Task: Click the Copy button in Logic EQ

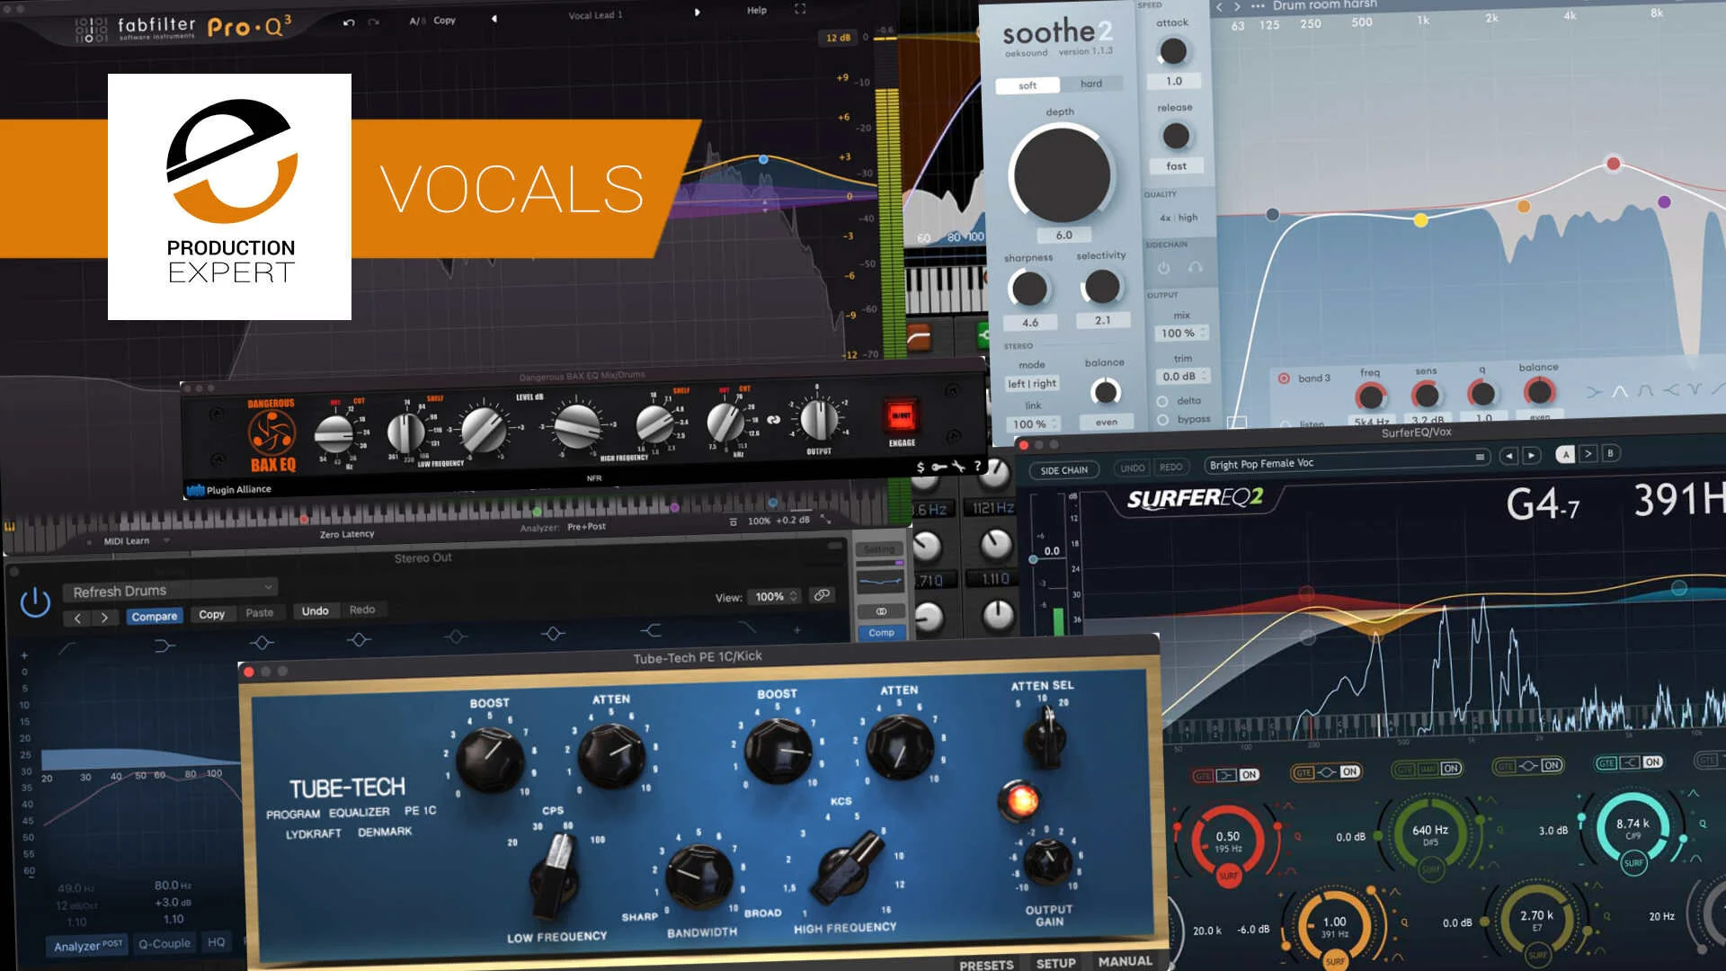Action: (x=211, y=615)
